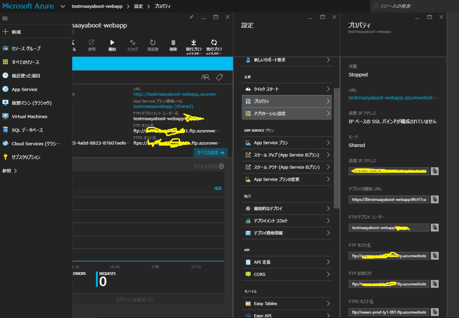Open アプリケーション設定 settings item

click(287, 114)
